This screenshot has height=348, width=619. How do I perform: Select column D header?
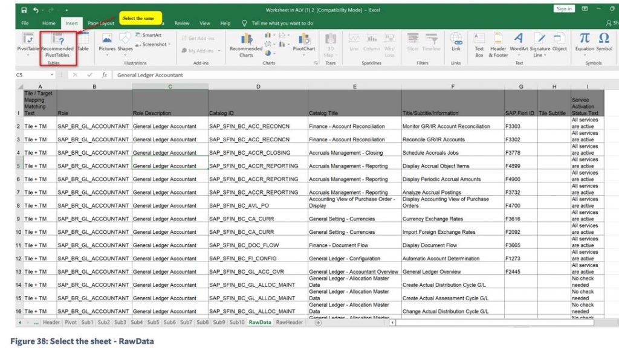tap(258, 86)
